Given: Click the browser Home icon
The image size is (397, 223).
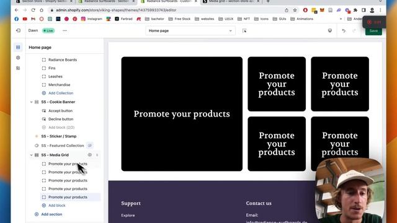Looking at the screenshot, I should tap(42, 10).
